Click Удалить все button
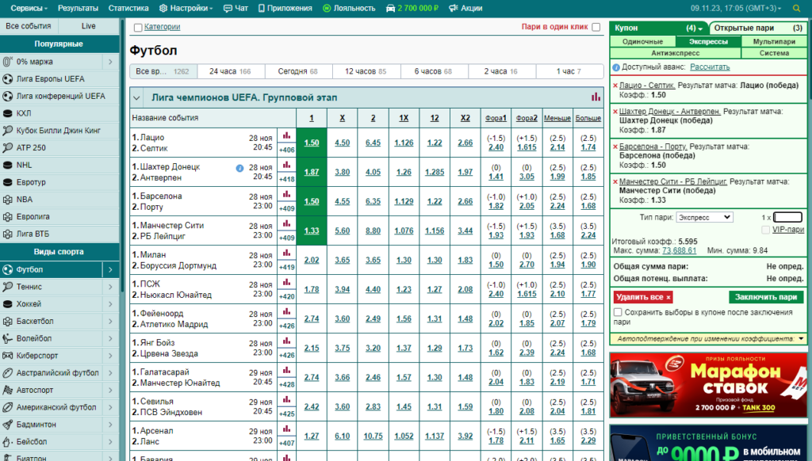This screenshot has height=461, width=812. click(643, 297)
